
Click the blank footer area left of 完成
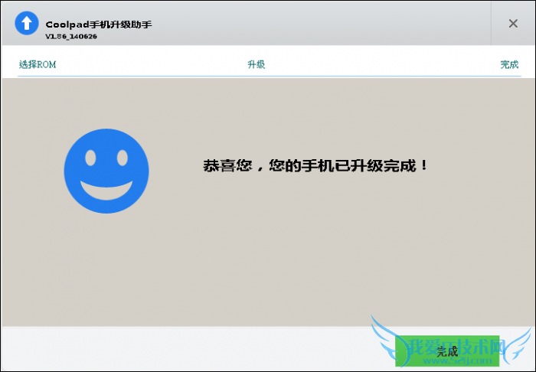[x=191, y=350]
